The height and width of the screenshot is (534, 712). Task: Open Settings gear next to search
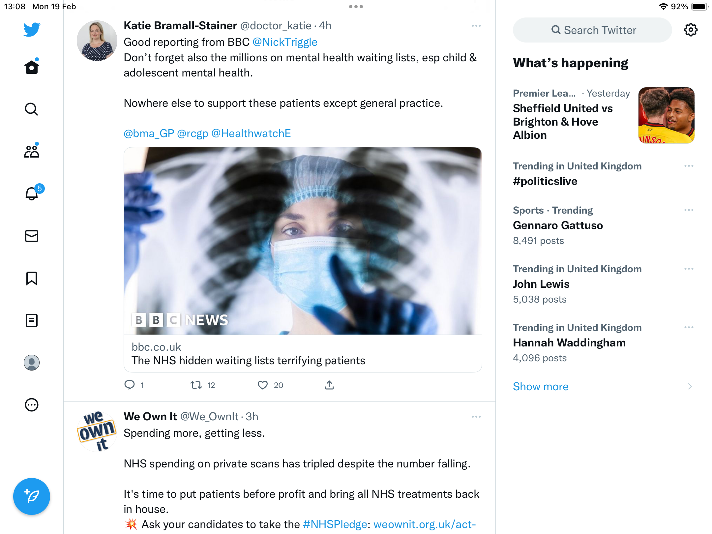[x=691, y=30]
